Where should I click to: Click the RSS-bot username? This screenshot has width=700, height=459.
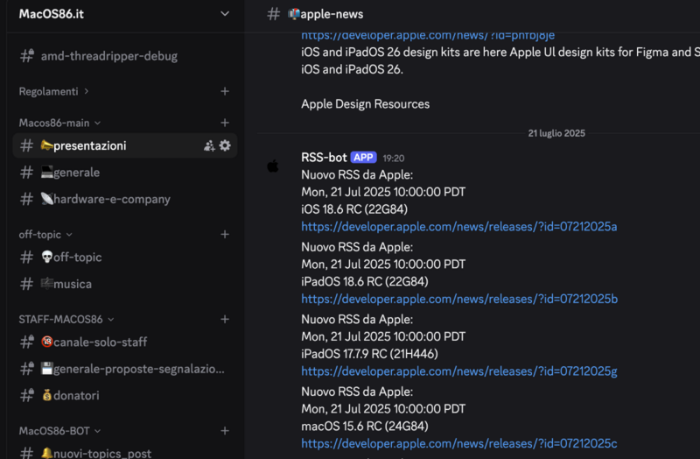coord(324,158)
